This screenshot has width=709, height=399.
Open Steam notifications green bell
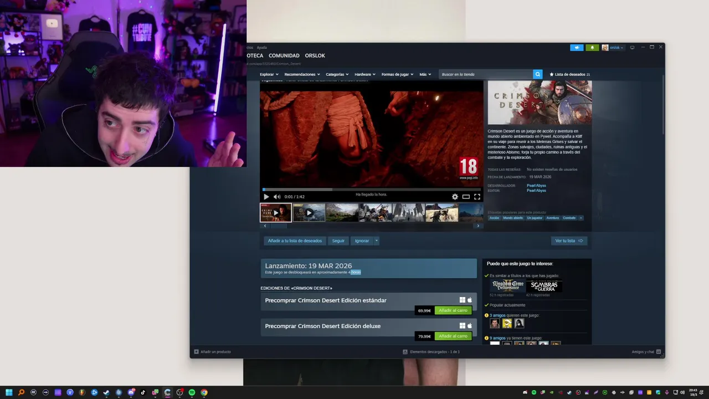(592, 48)
